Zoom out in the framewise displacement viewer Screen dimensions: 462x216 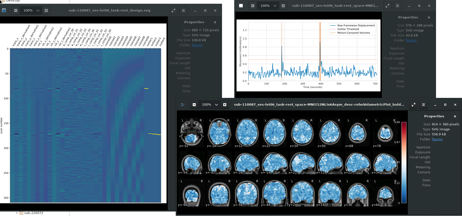(x=253, y=6)
